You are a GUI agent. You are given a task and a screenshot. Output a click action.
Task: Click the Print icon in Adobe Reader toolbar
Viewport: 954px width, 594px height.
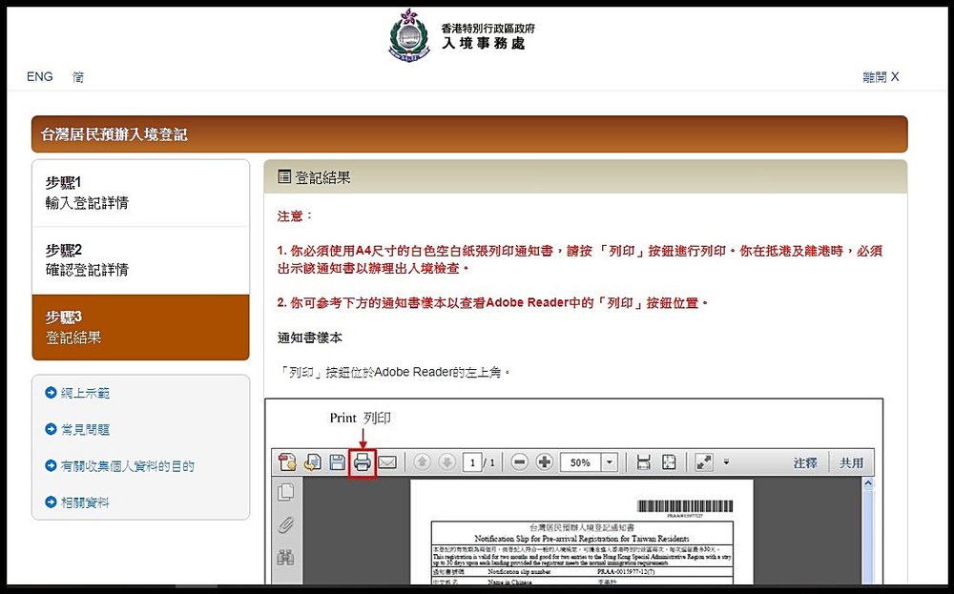[x=362, y=462]
